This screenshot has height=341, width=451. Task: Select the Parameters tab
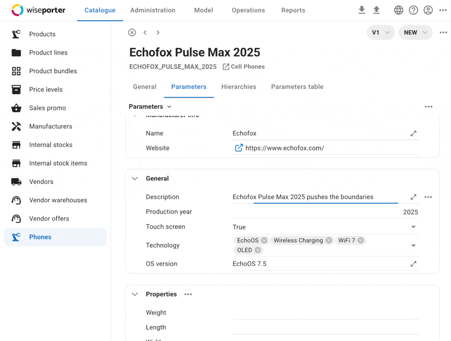point(189,87)
